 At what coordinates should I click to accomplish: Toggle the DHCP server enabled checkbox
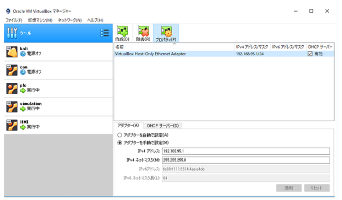click(x=310, y=54)
